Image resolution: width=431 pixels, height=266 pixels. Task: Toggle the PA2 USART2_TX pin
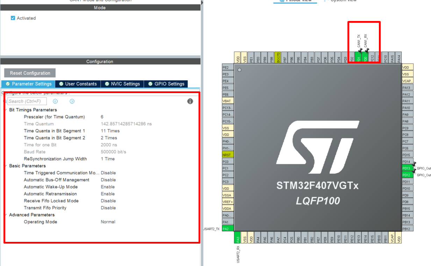228,228
